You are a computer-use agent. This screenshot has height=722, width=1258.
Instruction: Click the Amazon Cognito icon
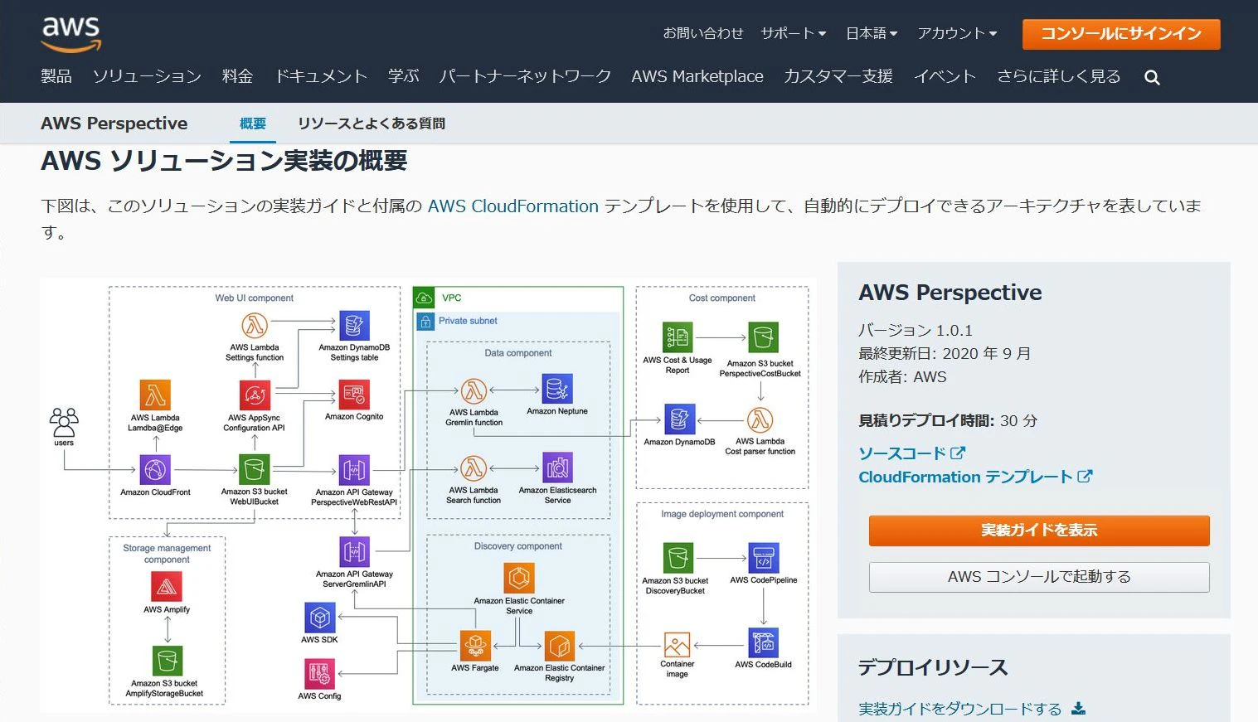point(354,395)
